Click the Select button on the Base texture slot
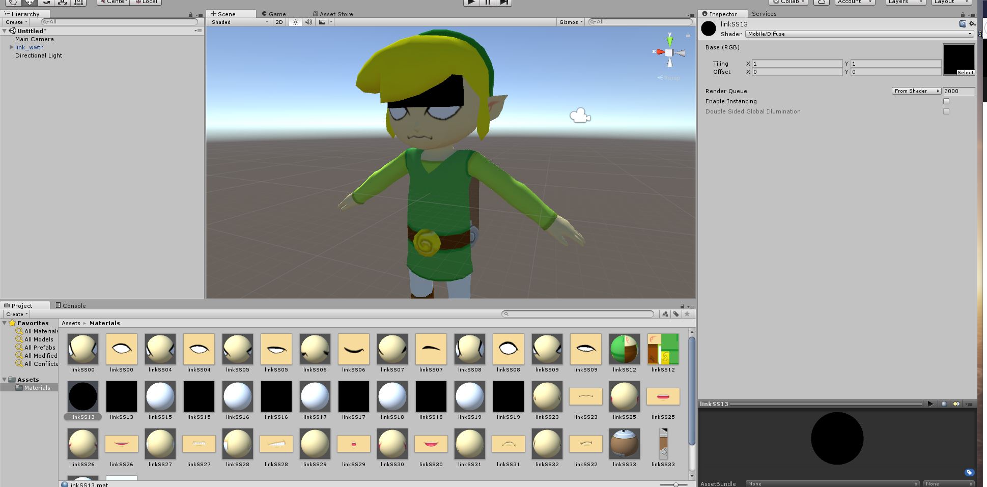 point(965,73)
